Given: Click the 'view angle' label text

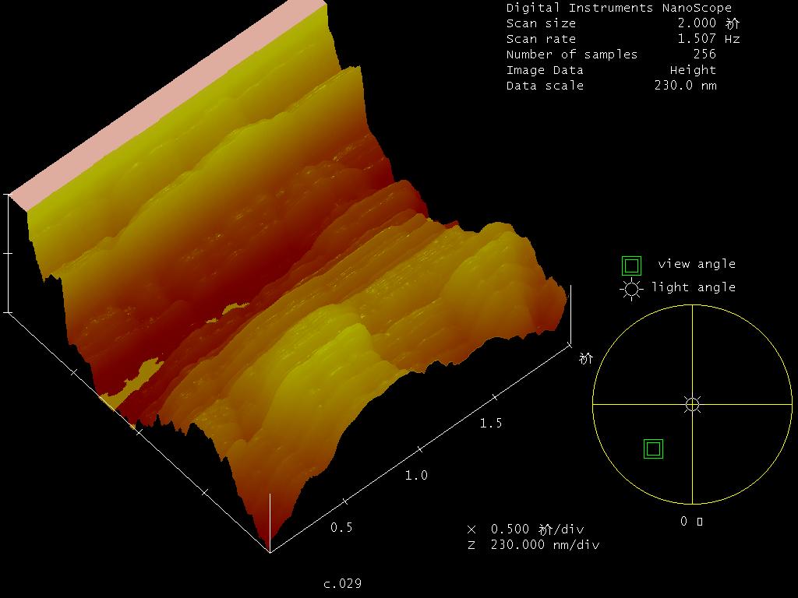Looking at the screenshot, I should tap(697, 264).
